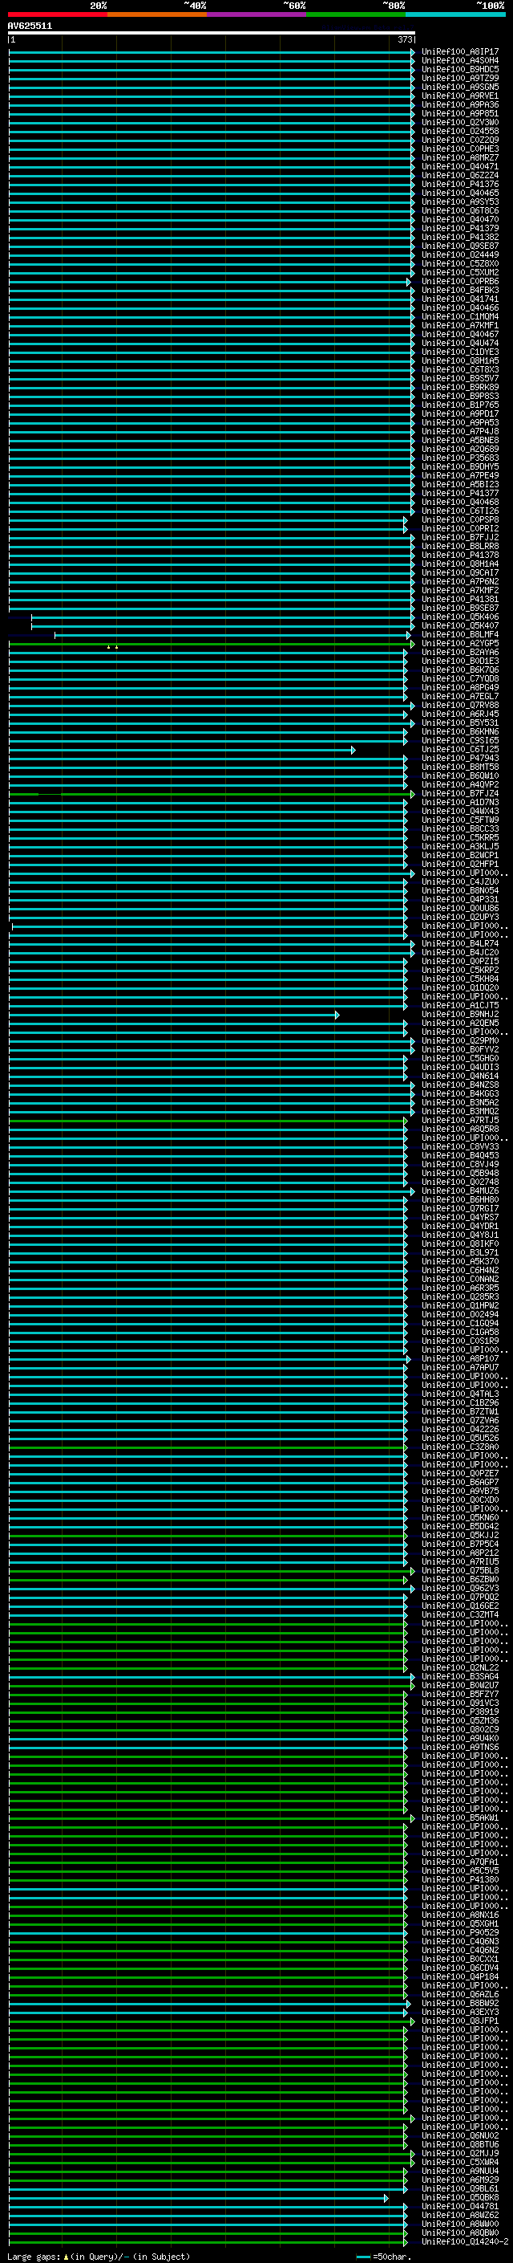Click alignment bar for UniRef100_C0PRB6

(x=208, y=282)
